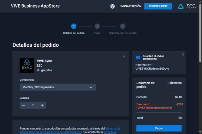
Task: Click the page vertical scrollbar thumb
Action: coord(200,33)
